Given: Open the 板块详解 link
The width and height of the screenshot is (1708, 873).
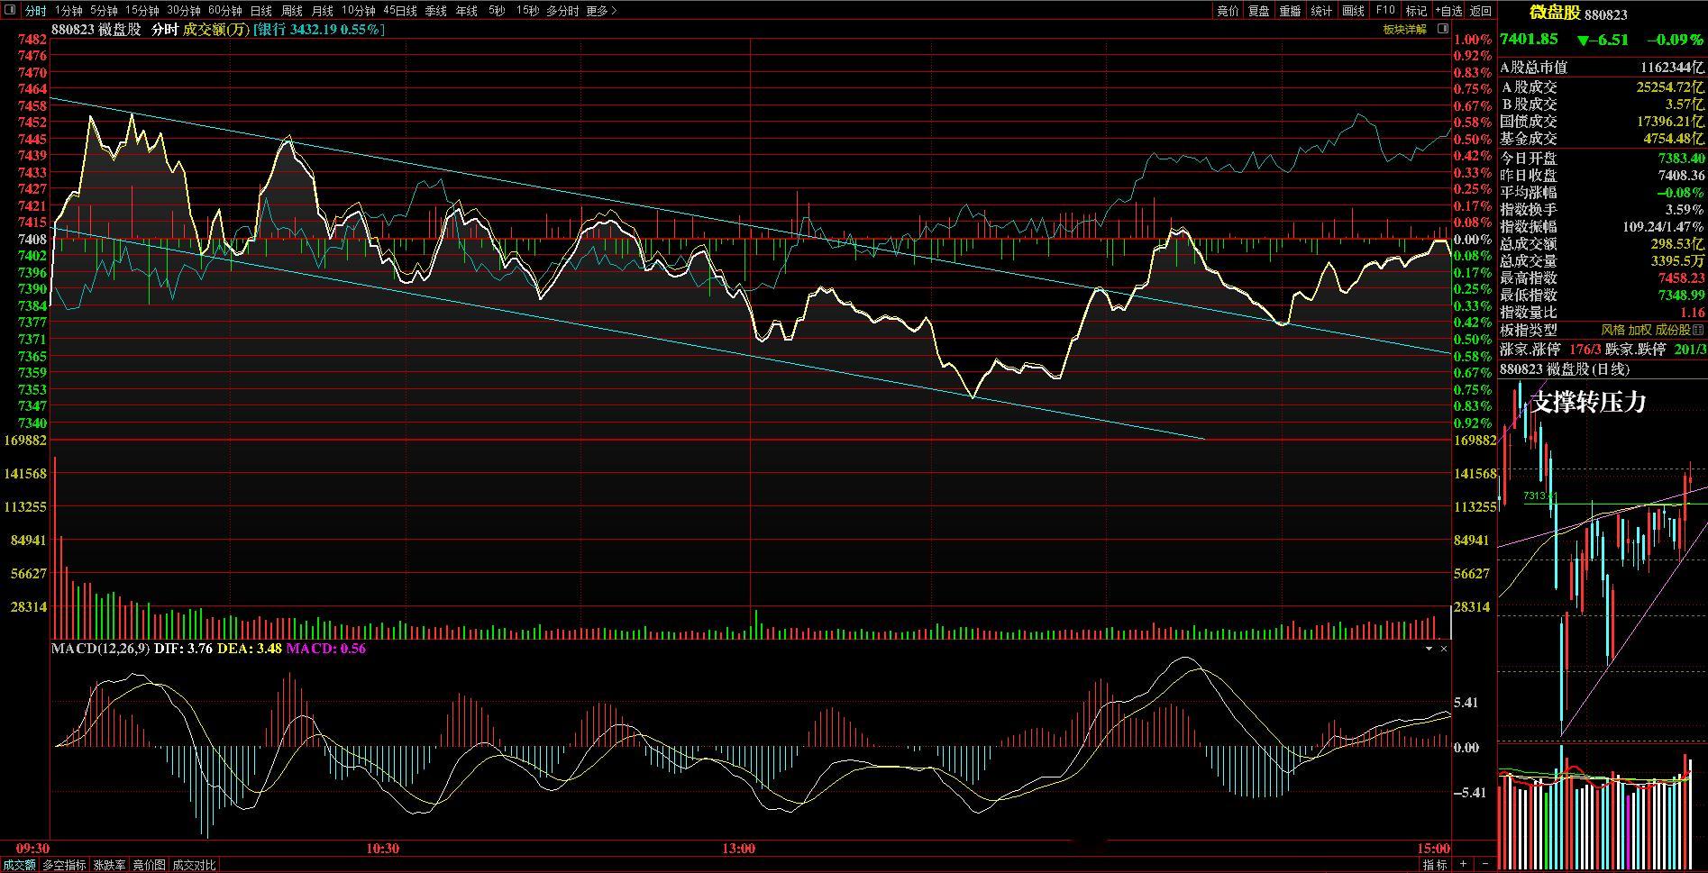Looking at the screenshot, I should 1405,30.
